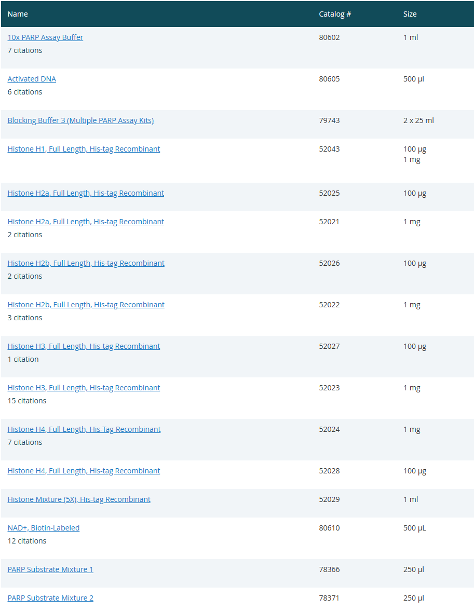
Task: Click the Size column header
Action: tap(410, 14)
